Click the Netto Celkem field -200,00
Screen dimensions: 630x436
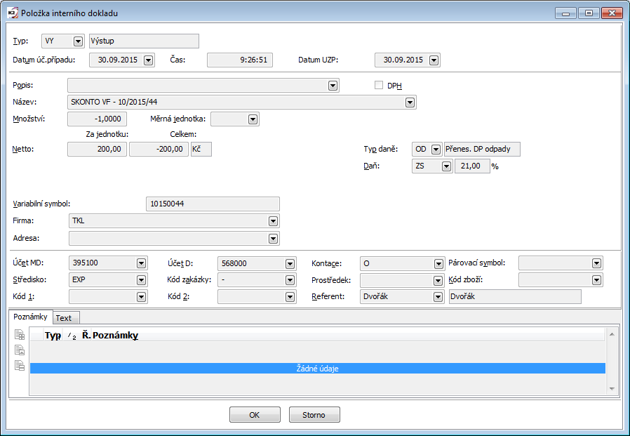[159, 150]
